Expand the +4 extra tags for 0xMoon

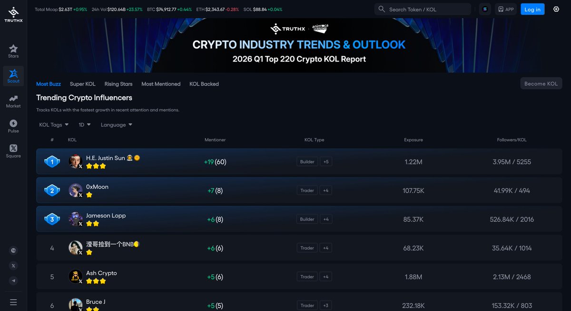(326, 191)
